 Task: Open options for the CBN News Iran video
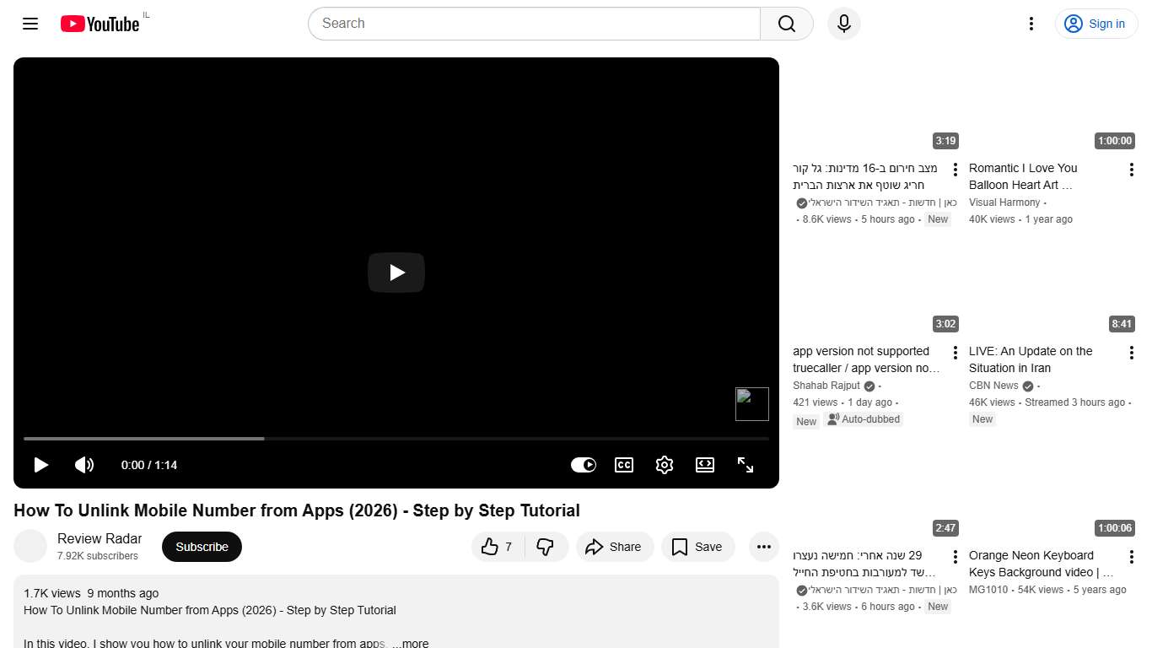[1132, 352]
